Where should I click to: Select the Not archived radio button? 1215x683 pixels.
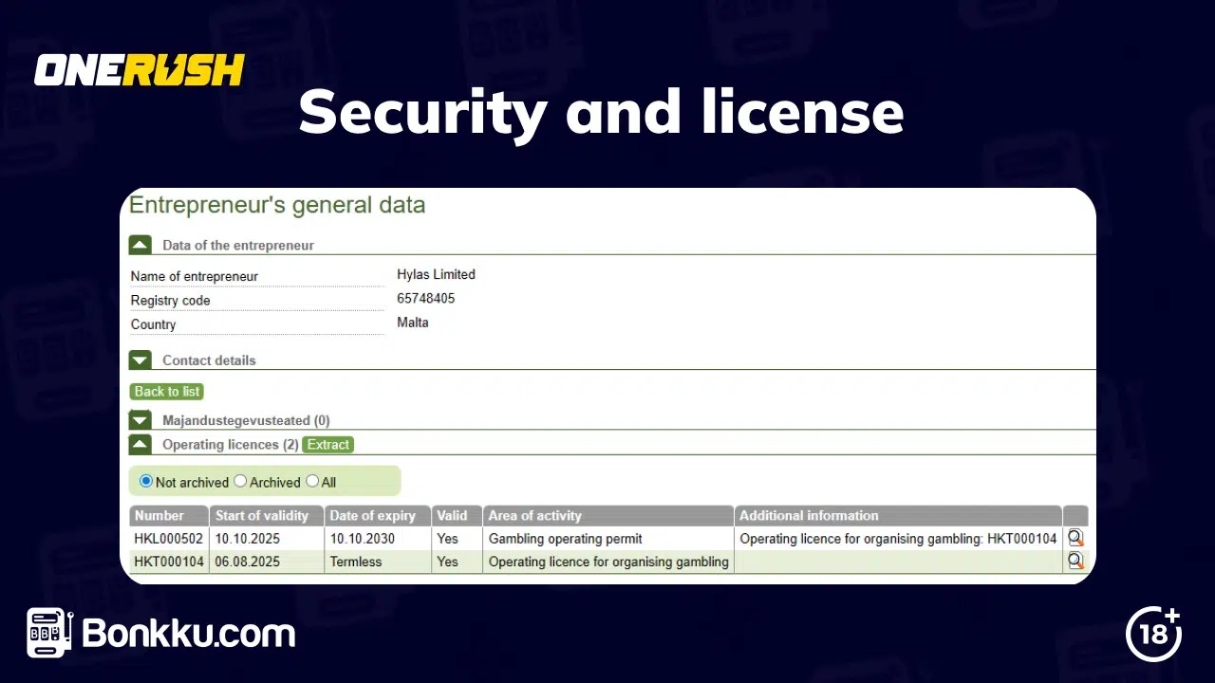click(x=145, y=481)
